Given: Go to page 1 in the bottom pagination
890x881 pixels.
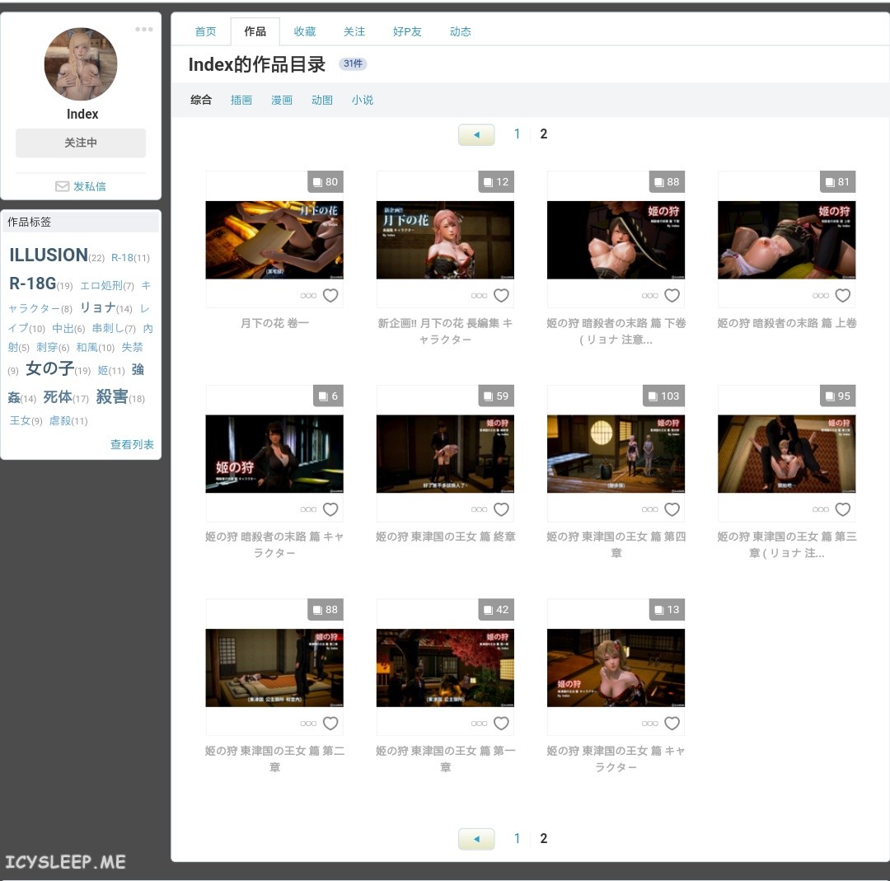Looking at the screenshot, I should [x=517, y=838].
